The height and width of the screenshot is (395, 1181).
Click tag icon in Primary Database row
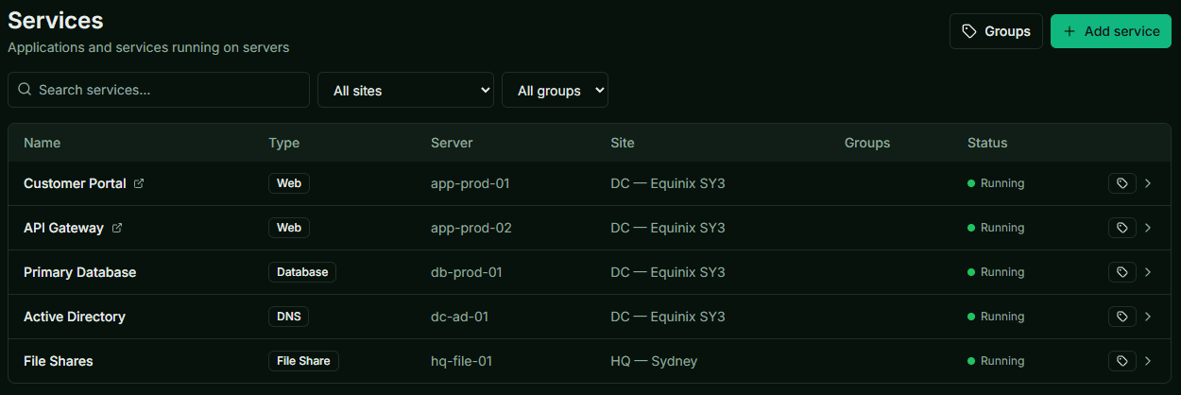pyautogui.click(x=1122, y=272)
